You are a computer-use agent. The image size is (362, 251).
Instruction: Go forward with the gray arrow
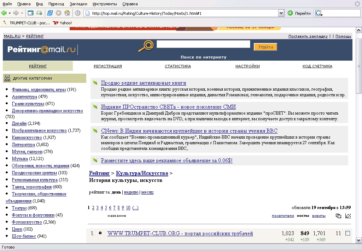coord(16,13)
